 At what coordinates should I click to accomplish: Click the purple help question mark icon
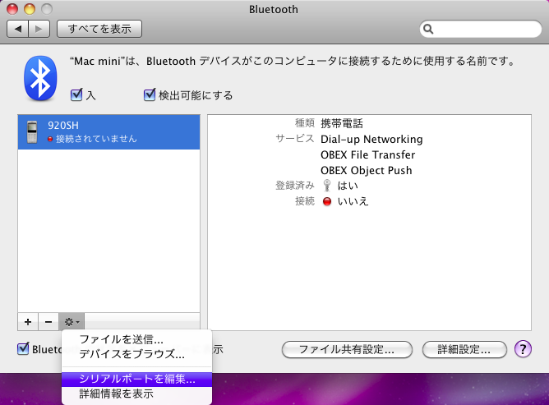coord(523,349)
